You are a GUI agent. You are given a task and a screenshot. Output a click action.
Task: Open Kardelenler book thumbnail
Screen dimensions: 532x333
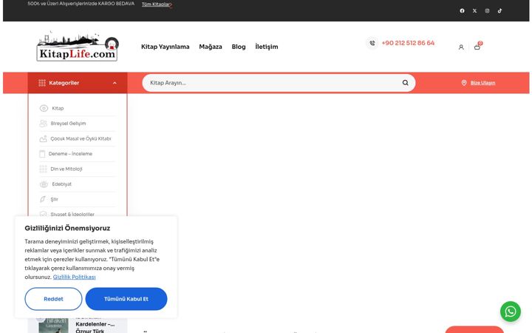53,326
